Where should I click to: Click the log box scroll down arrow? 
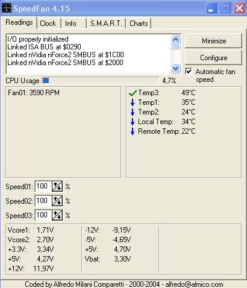(x=176, y=69)
